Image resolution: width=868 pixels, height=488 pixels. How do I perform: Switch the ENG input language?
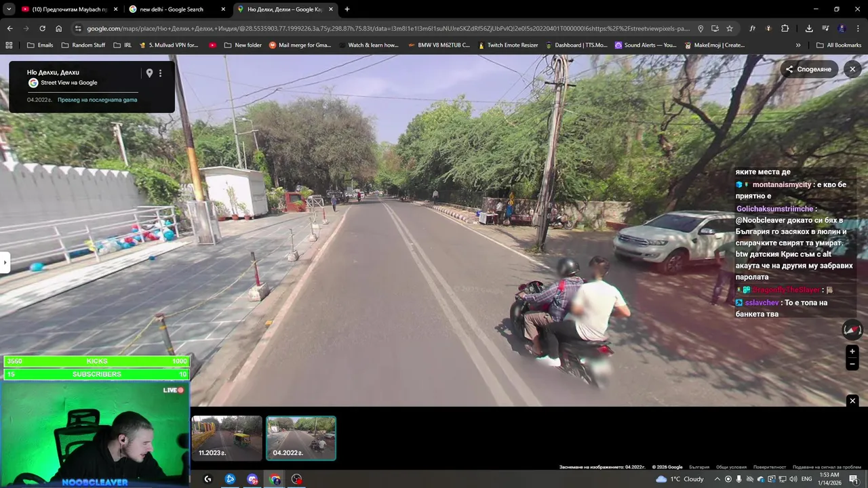pos(806,479)
